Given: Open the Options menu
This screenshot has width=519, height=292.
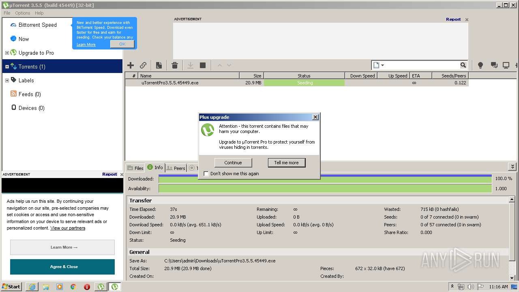Looking at the screenshot, I should pyautogui.click(x=23, y=13).
